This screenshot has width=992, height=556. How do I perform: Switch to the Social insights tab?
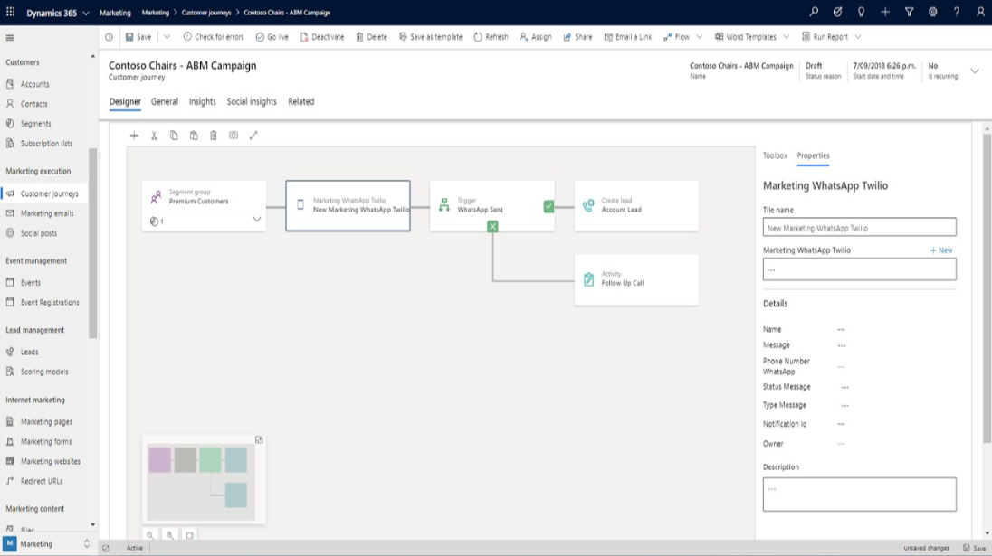pos(252,102)
